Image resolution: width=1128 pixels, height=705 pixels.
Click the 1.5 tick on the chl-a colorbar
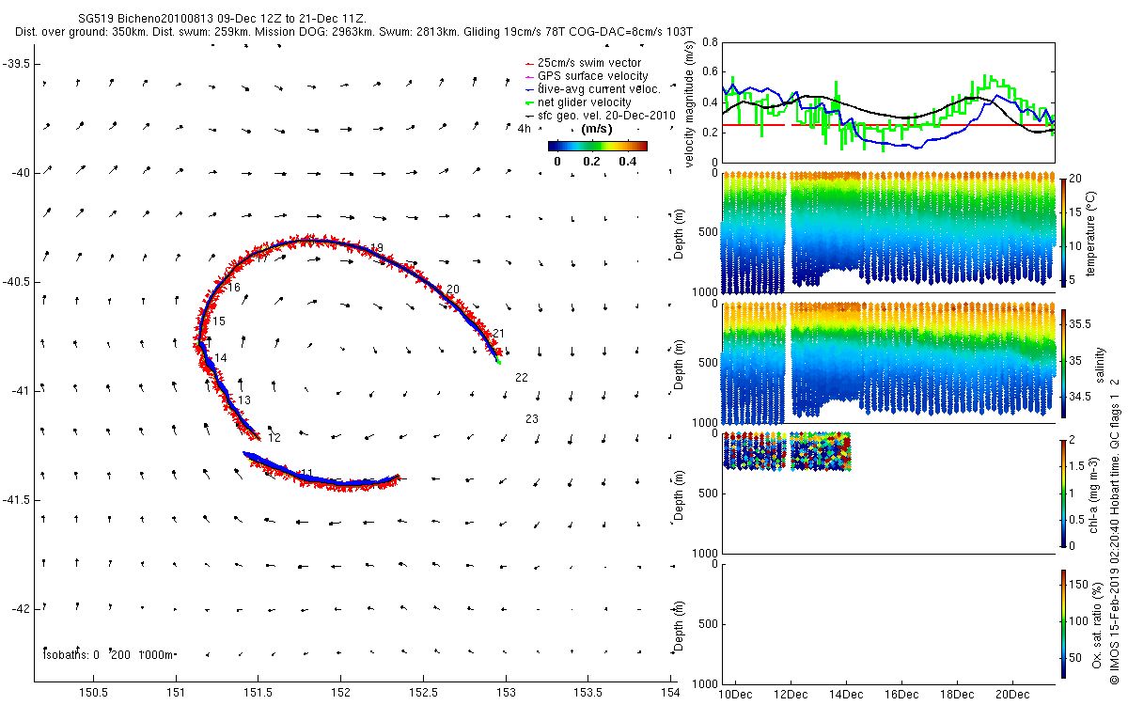coord(1077,464)
